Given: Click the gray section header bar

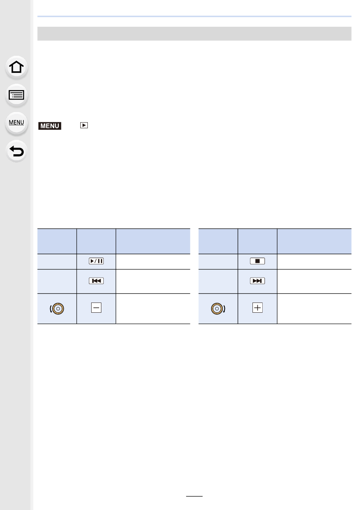Looking at the screenshot, I should coord(194,34).
